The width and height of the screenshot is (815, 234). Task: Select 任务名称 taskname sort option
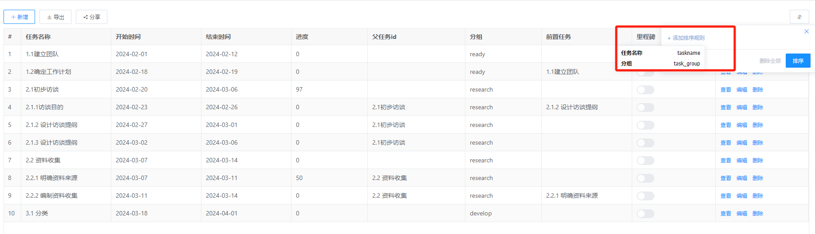coord(660,53)
